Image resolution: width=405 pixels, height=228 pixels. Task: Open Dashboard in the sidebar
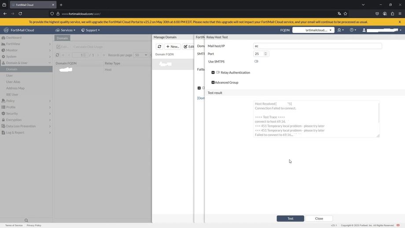click(26, 38)
